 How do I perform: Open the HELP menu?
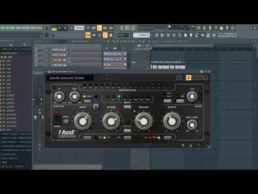40,28
